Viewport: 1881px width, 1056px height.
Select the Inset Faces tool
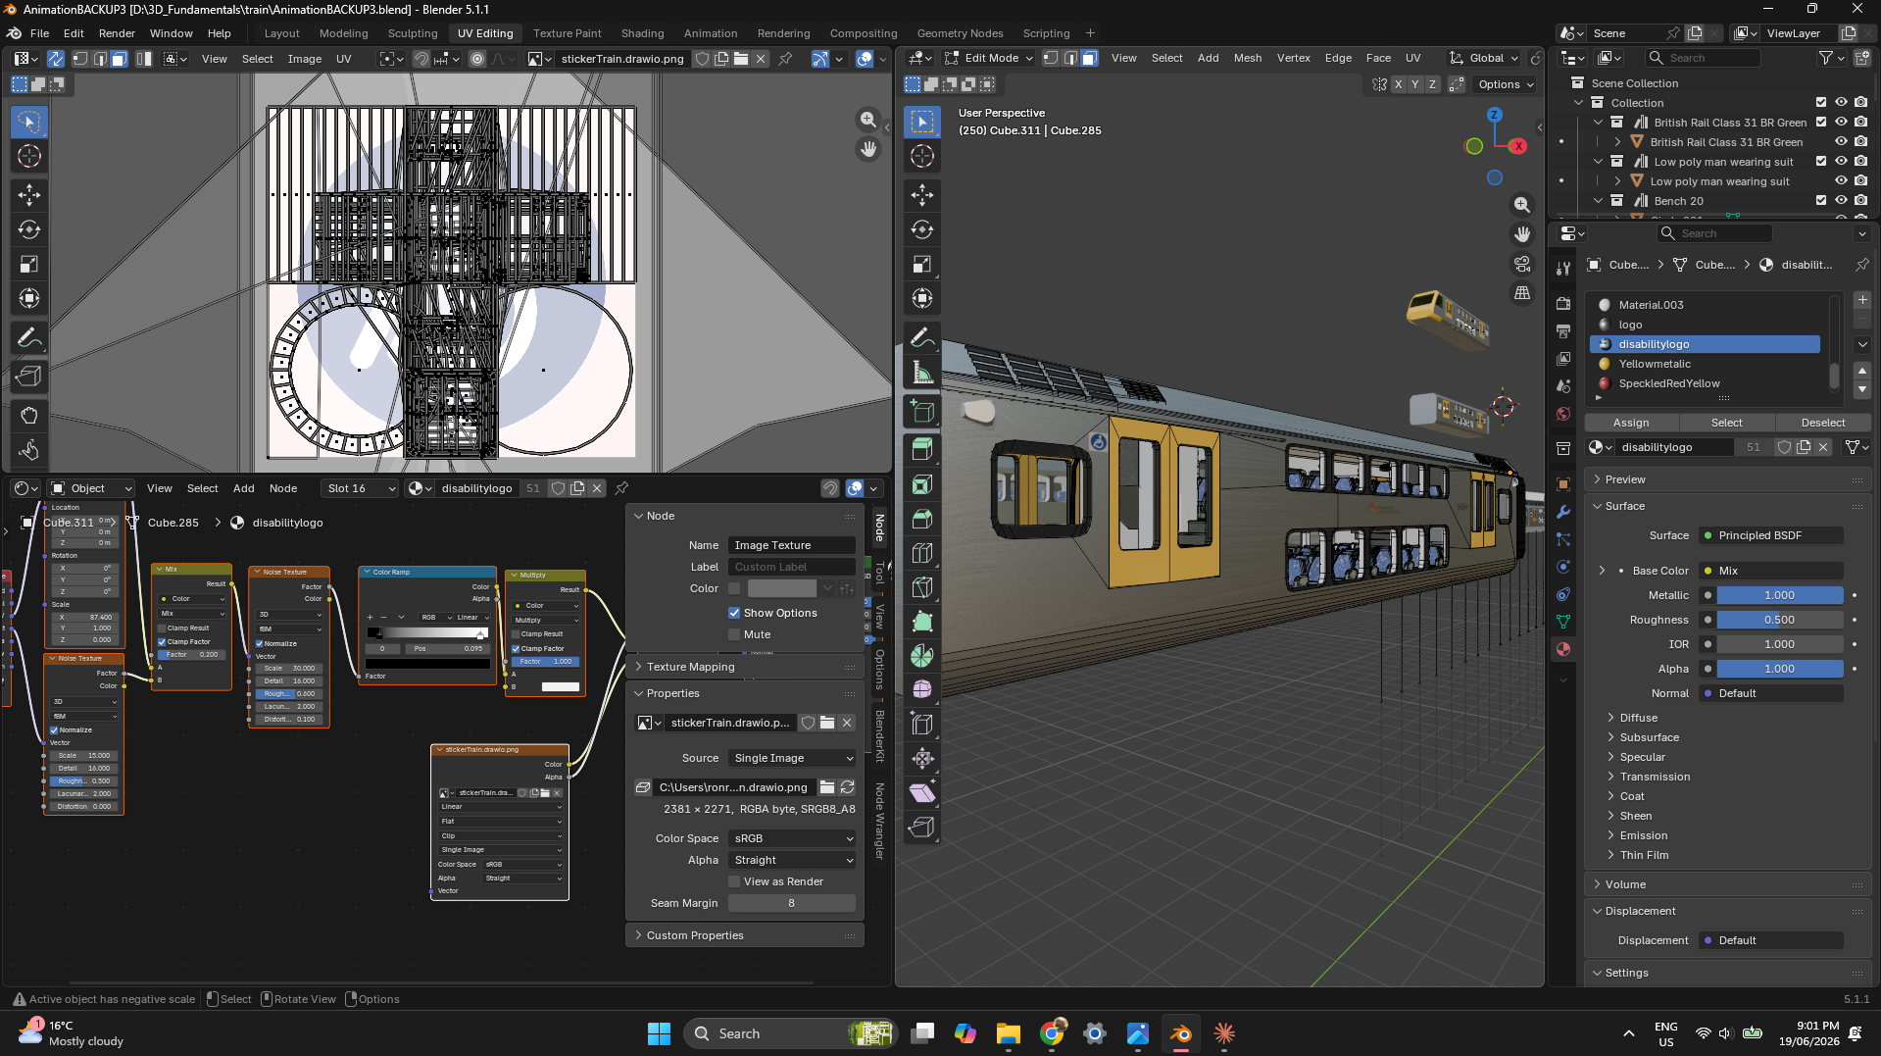click(922, 484)
